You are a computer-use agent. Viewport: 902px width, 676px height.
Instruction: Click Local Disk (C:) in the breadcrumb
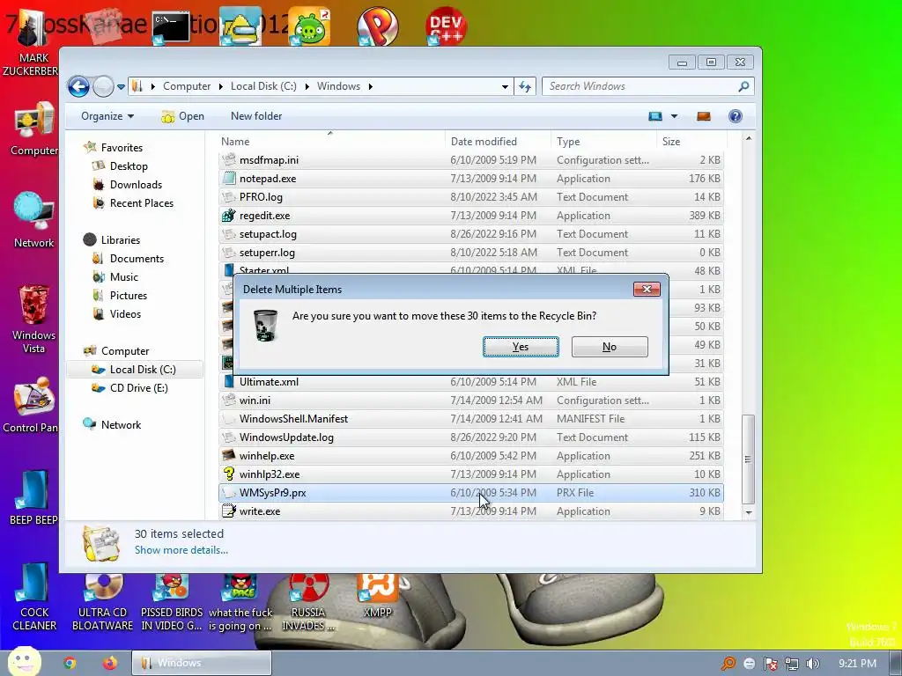263,86
